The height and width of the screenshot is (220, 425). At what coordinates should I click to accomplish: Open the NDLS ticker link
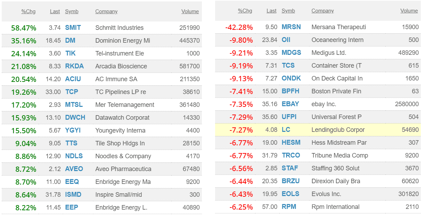74,156
